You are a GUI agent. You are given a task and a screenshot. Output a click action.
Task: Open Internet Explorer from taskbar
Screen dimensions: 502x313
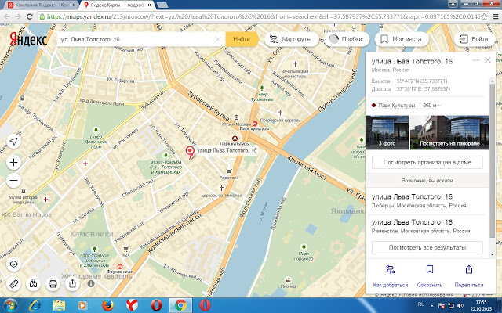(x=35, y=305)
